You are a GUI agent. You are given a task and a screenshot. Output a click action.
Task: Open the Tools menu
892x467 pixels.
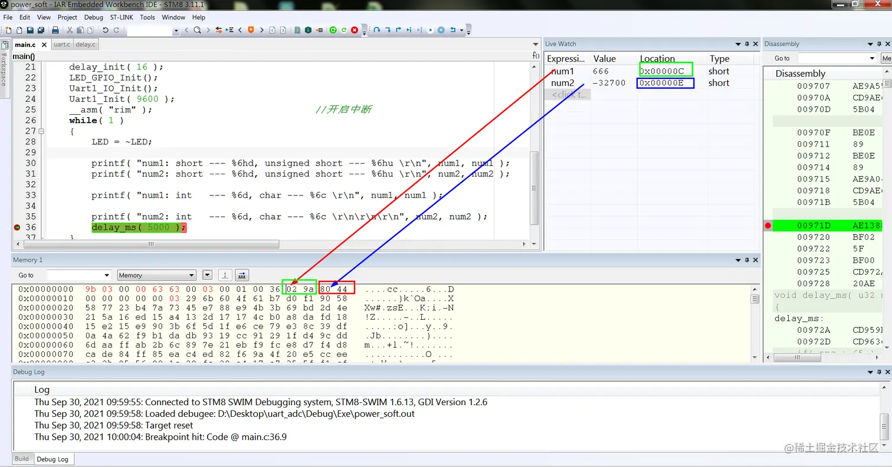[147, 17]
